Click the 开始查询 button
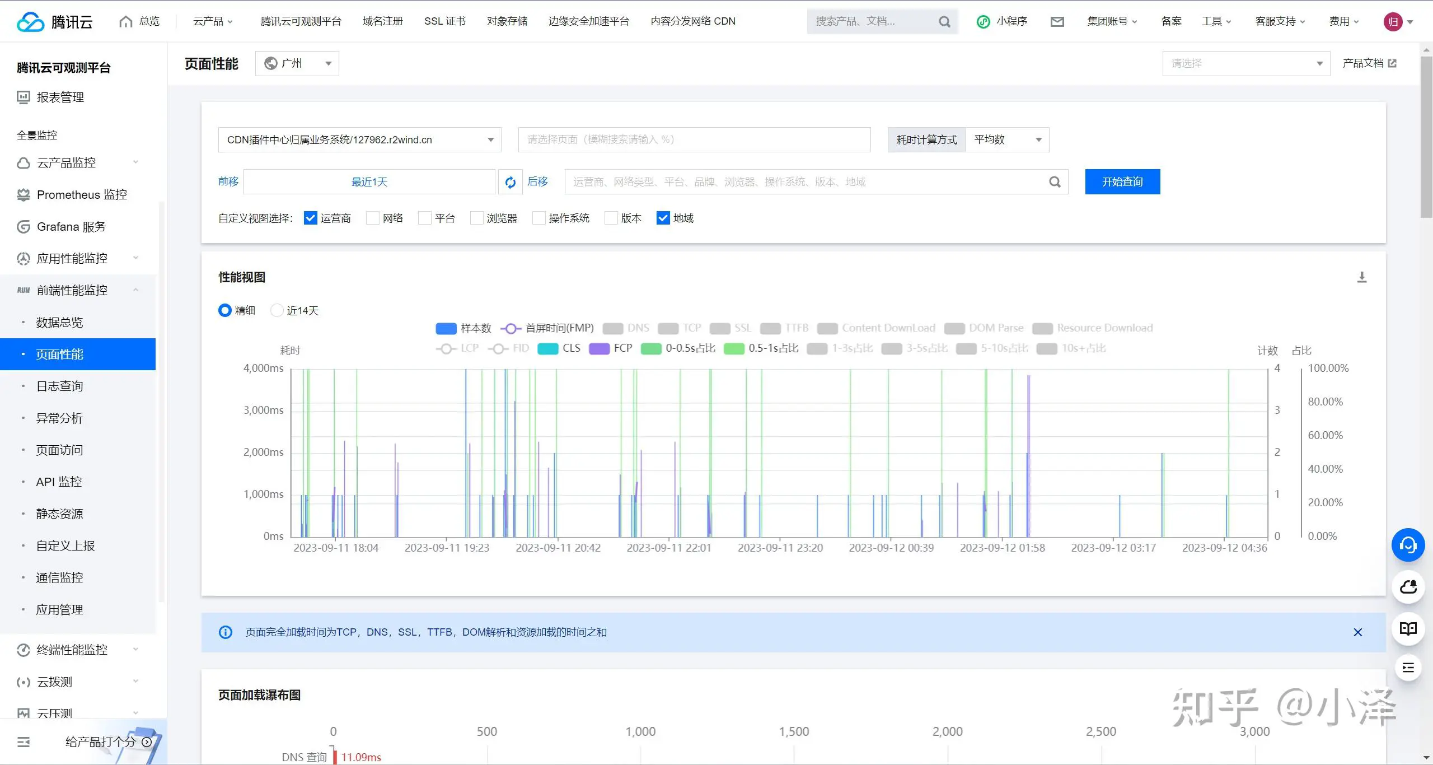Screen dimensions: 1433x765 point(1122,182)
